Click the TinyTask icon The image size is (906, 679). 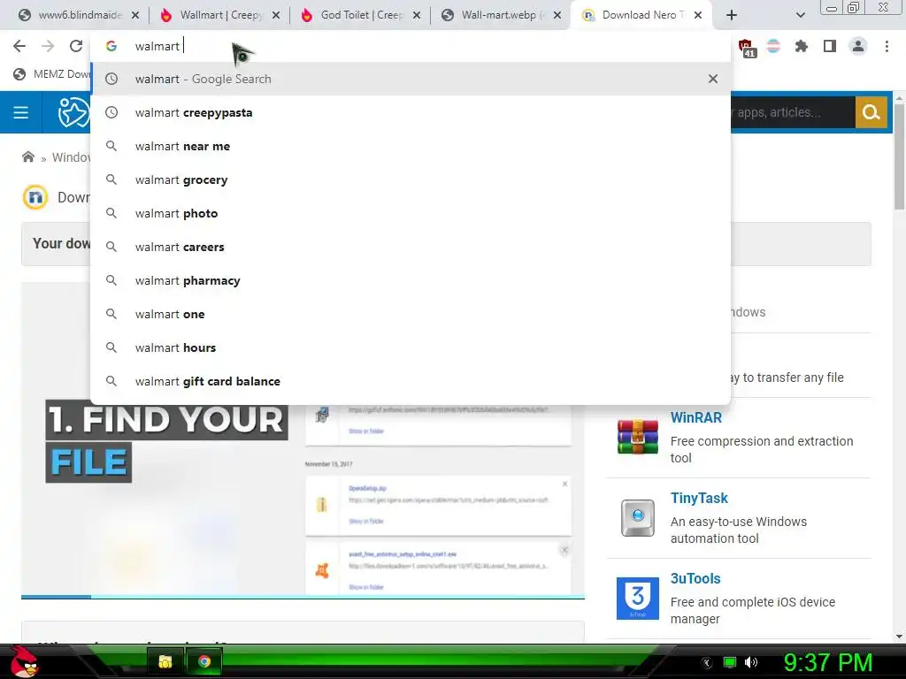637,518
